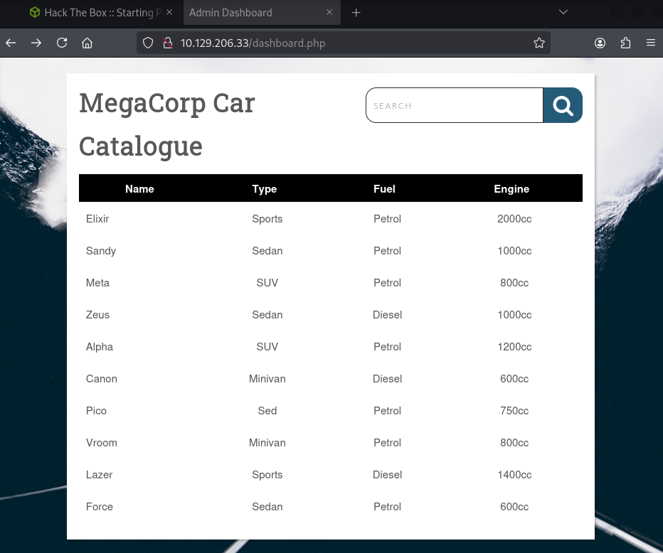Open the tracking protection shield icon
The width and height of the screenshot is (663, 553).
pos(147,43)
